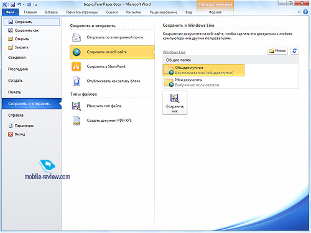Switch to the Главная ribbon tab

point(30,12)
